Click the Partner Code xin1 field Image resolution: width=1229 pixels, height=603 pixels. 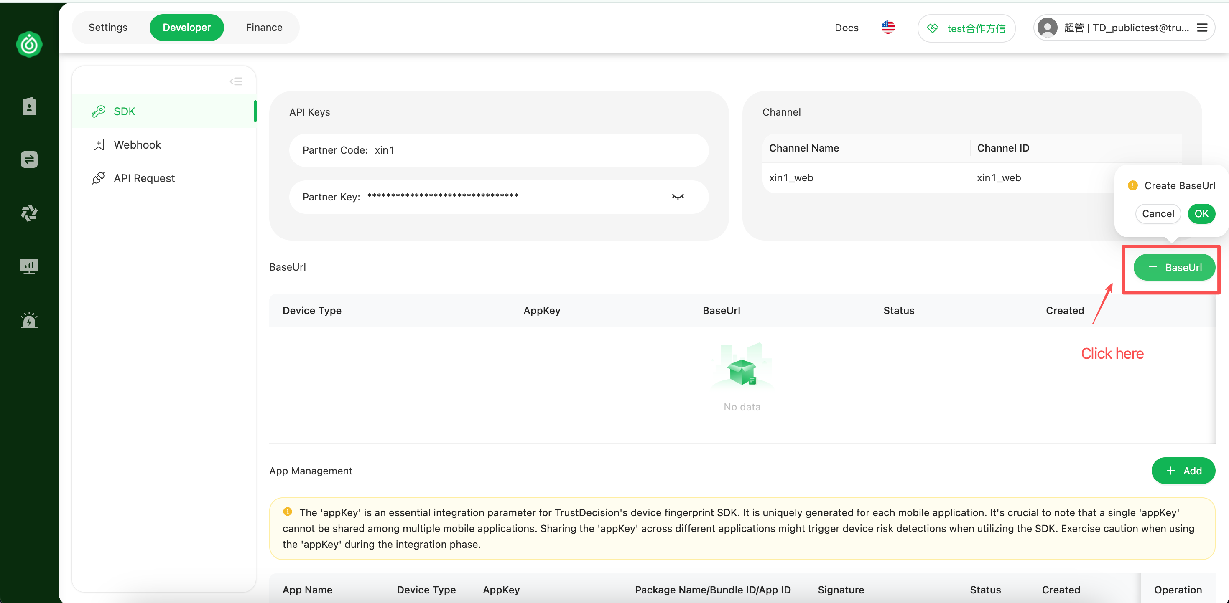click(x=499, y=150)
